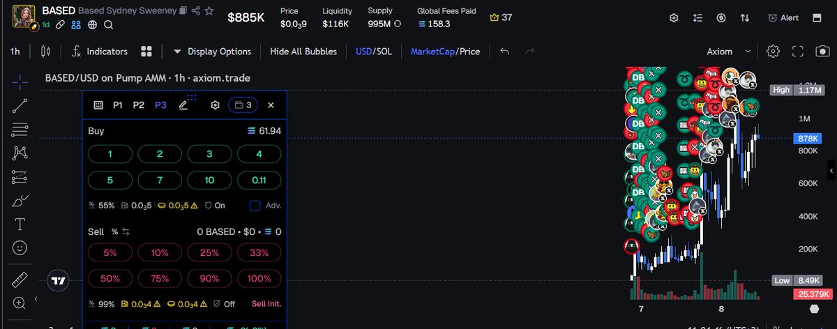Open the list sorting icon in header

[697, 18]
